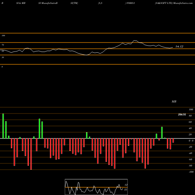Click the MR axis label 40
Screen dimensions: 195x195
click(x=190, y=128)
